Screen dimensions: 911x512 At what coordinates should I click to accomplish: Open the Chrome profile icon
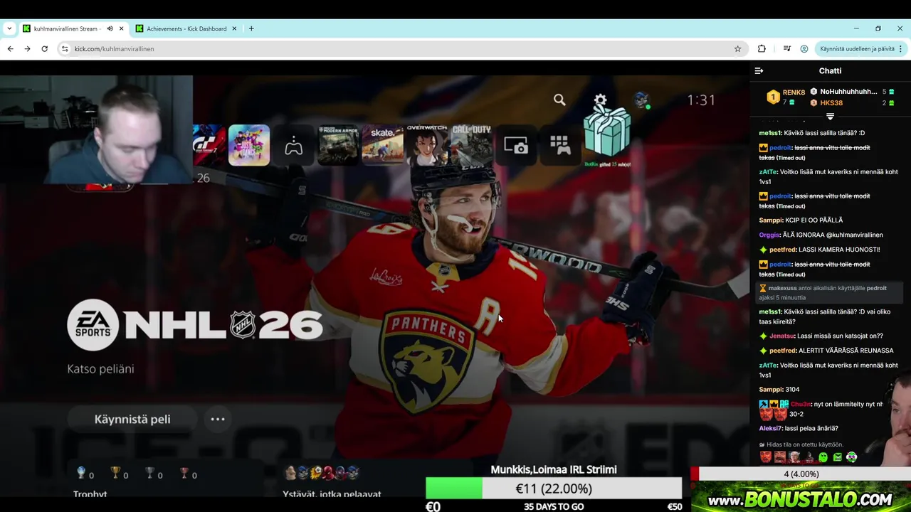(804, 49)
